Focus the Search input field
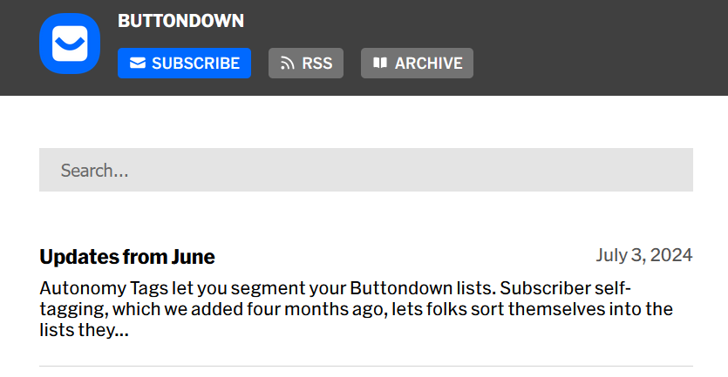 366,170
